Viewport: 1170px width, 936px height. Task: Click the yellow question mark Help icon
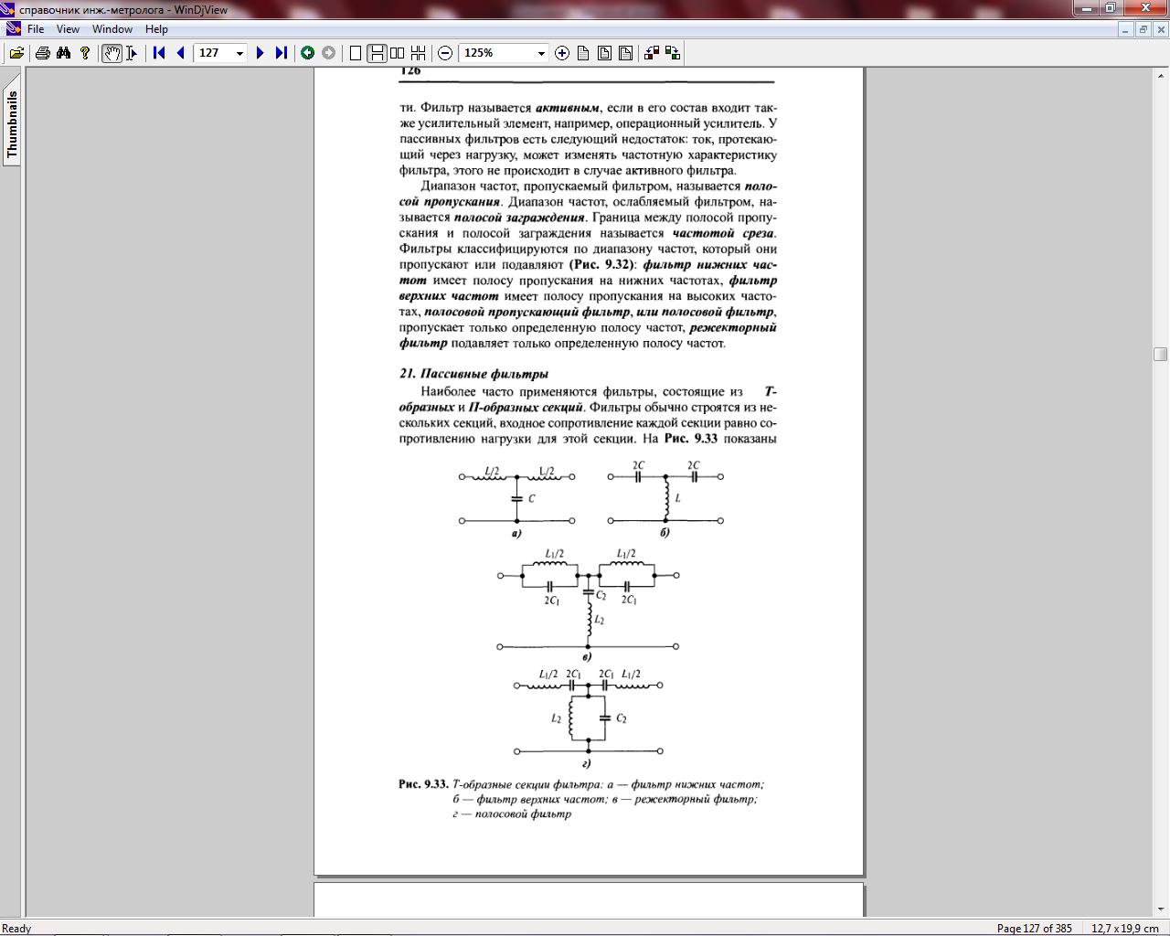point(85,53)
